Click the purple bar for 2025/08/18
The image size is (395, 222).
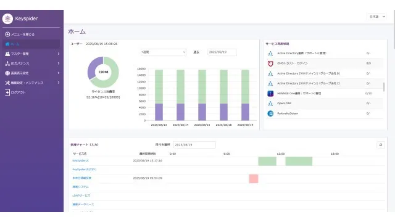(x=223, y=112)
